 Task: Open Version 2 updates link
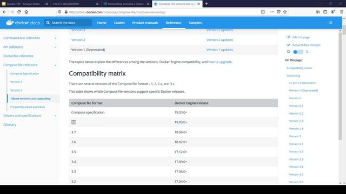click(x=219, y=39)
